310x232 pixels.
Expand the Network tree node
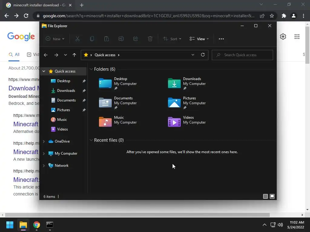[44, 166]
